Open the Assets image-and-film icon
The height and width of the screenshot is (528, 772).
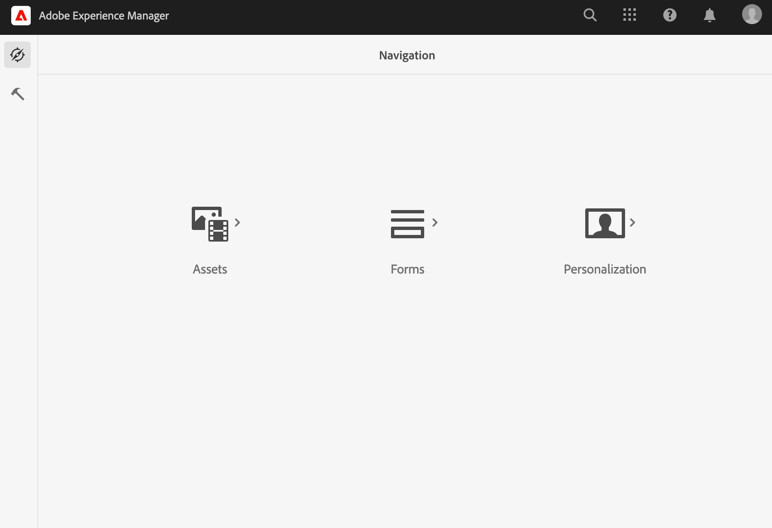[x=210, y=224]
